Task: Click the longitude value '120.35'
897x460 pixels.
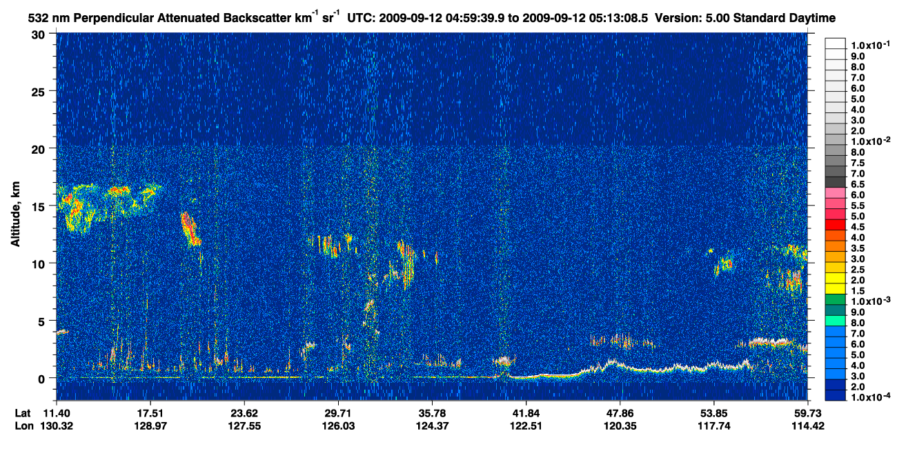Action: click(620, 426)
